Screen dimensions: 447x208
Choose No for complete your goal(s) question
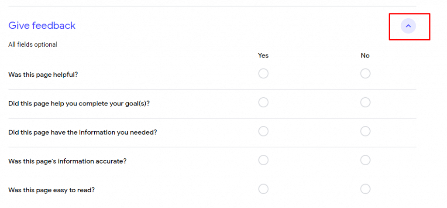tap(365, 102)
